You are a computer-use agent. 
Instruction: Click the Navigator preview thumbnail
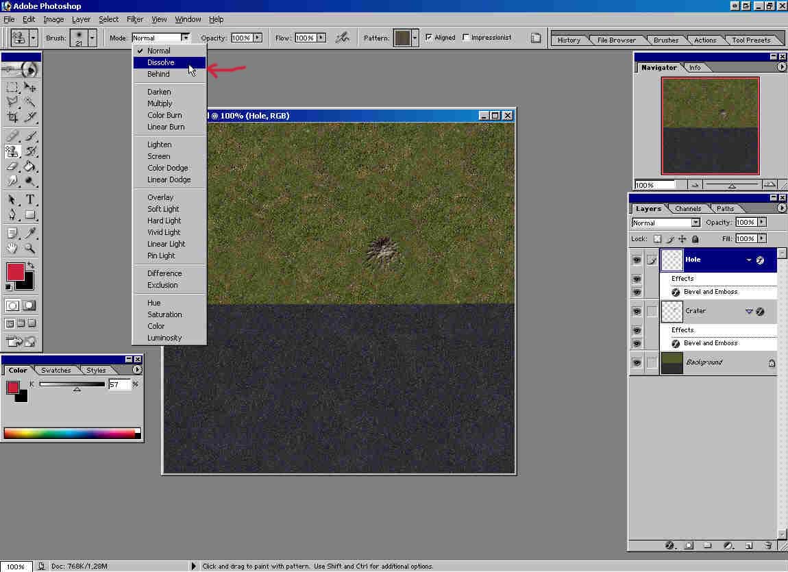pos(710,125)
